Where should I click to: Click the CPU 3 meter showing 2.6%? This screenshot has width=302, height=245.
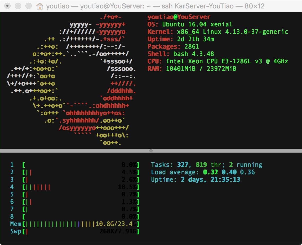click(81, 180)
